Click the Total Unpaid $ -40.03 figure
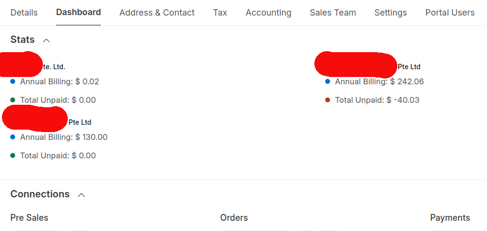Screen dimensions: 487x231 pos(377,100)
